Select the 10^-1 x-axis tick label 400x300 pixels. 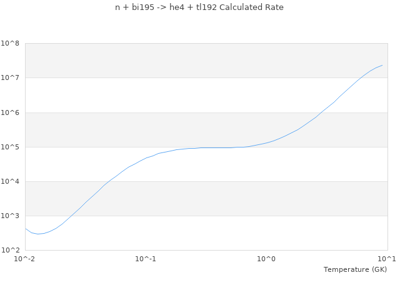click(x=146, y=259)
